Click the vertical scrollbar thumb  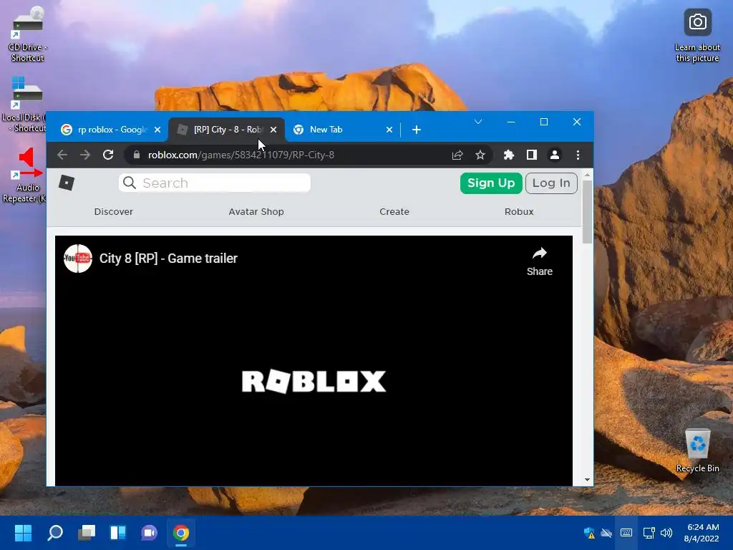pyautogui.click(x=587, y=212)
